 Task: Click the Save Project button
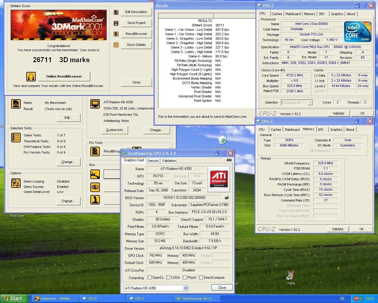(136, 23)
